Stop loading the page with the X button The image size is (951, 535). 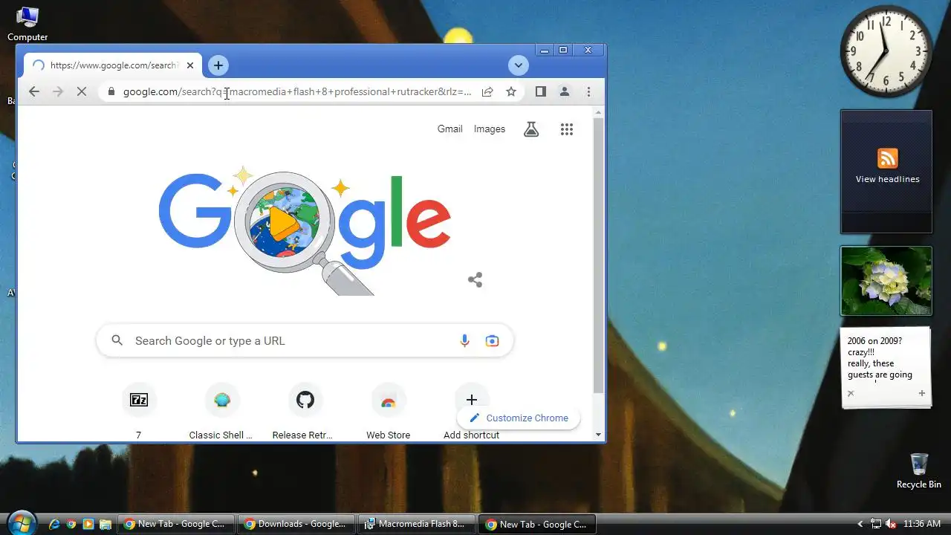click(x=82, y=91)
